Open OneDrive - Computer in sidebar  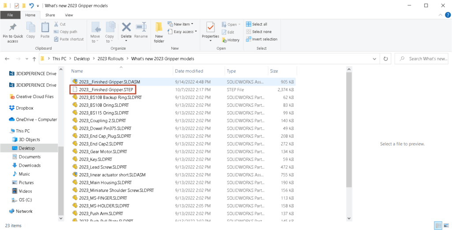point(33,120)
